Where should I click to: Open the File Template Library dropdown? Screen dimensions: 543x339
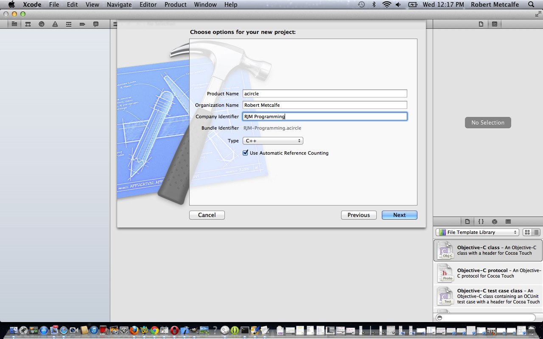click(x=477, y=232)
